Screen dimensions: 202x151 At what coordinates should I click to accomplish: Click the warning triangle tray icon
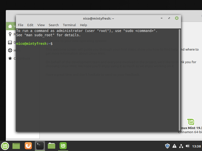coord(174,146)
